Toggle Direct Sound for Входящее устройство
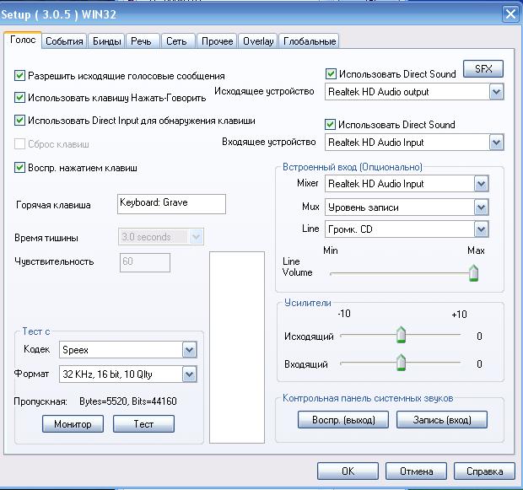 [330, 125]
